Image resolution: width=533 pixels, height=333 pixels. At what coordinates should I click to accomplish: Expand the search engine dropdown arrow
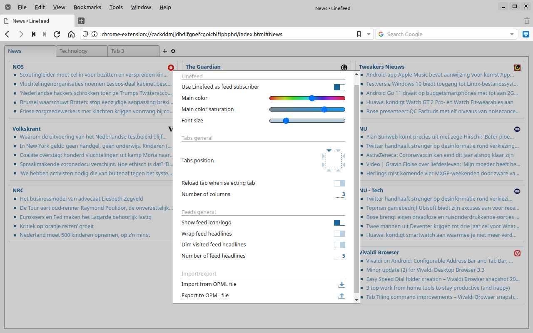512,34
